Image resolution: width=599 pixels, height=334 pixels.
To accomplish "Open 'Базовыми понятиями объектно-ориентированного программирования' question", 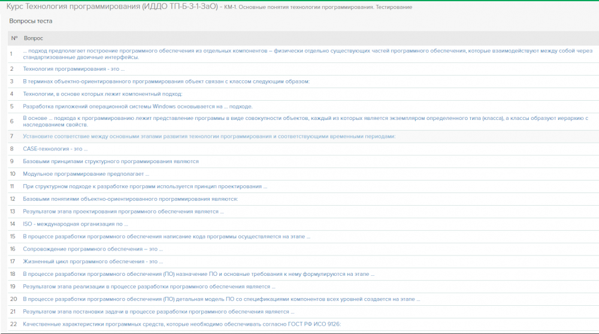I will [130, 199].
